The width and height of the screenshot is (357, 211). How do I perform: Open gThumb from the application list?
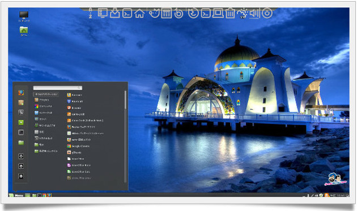pos(74,152)
